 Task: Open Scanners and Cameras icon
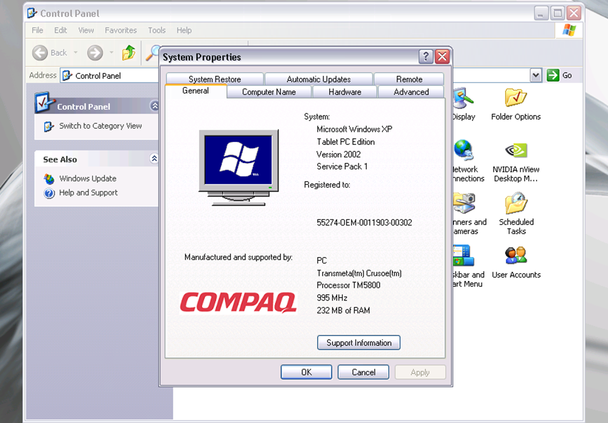(463, 203)
